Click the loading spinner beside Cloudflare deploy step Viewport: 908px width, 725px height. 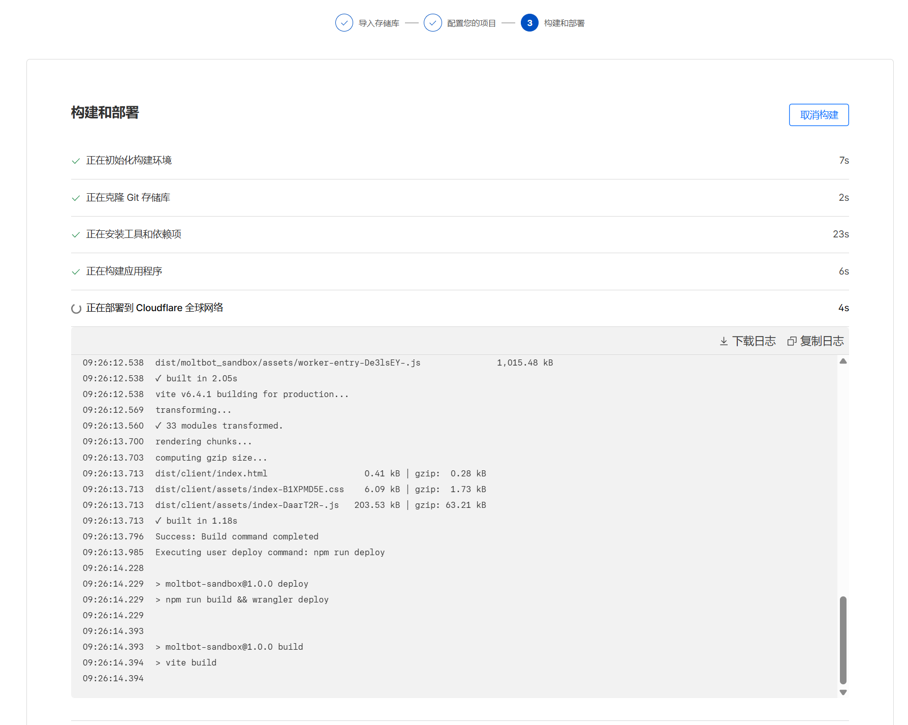pos(76,309)
